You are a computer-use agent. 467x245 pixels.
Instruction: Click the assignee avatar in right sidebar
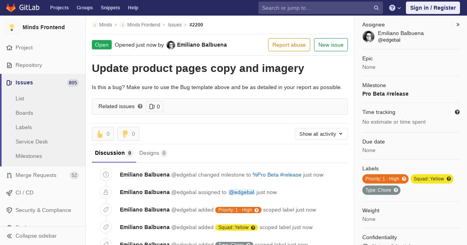[x=369, y=37]
